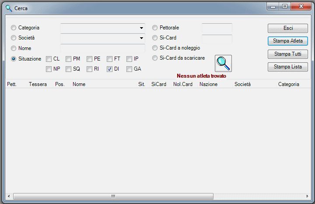Click the scroll right arrow
The image size is (315, 204).
[307, 196]
